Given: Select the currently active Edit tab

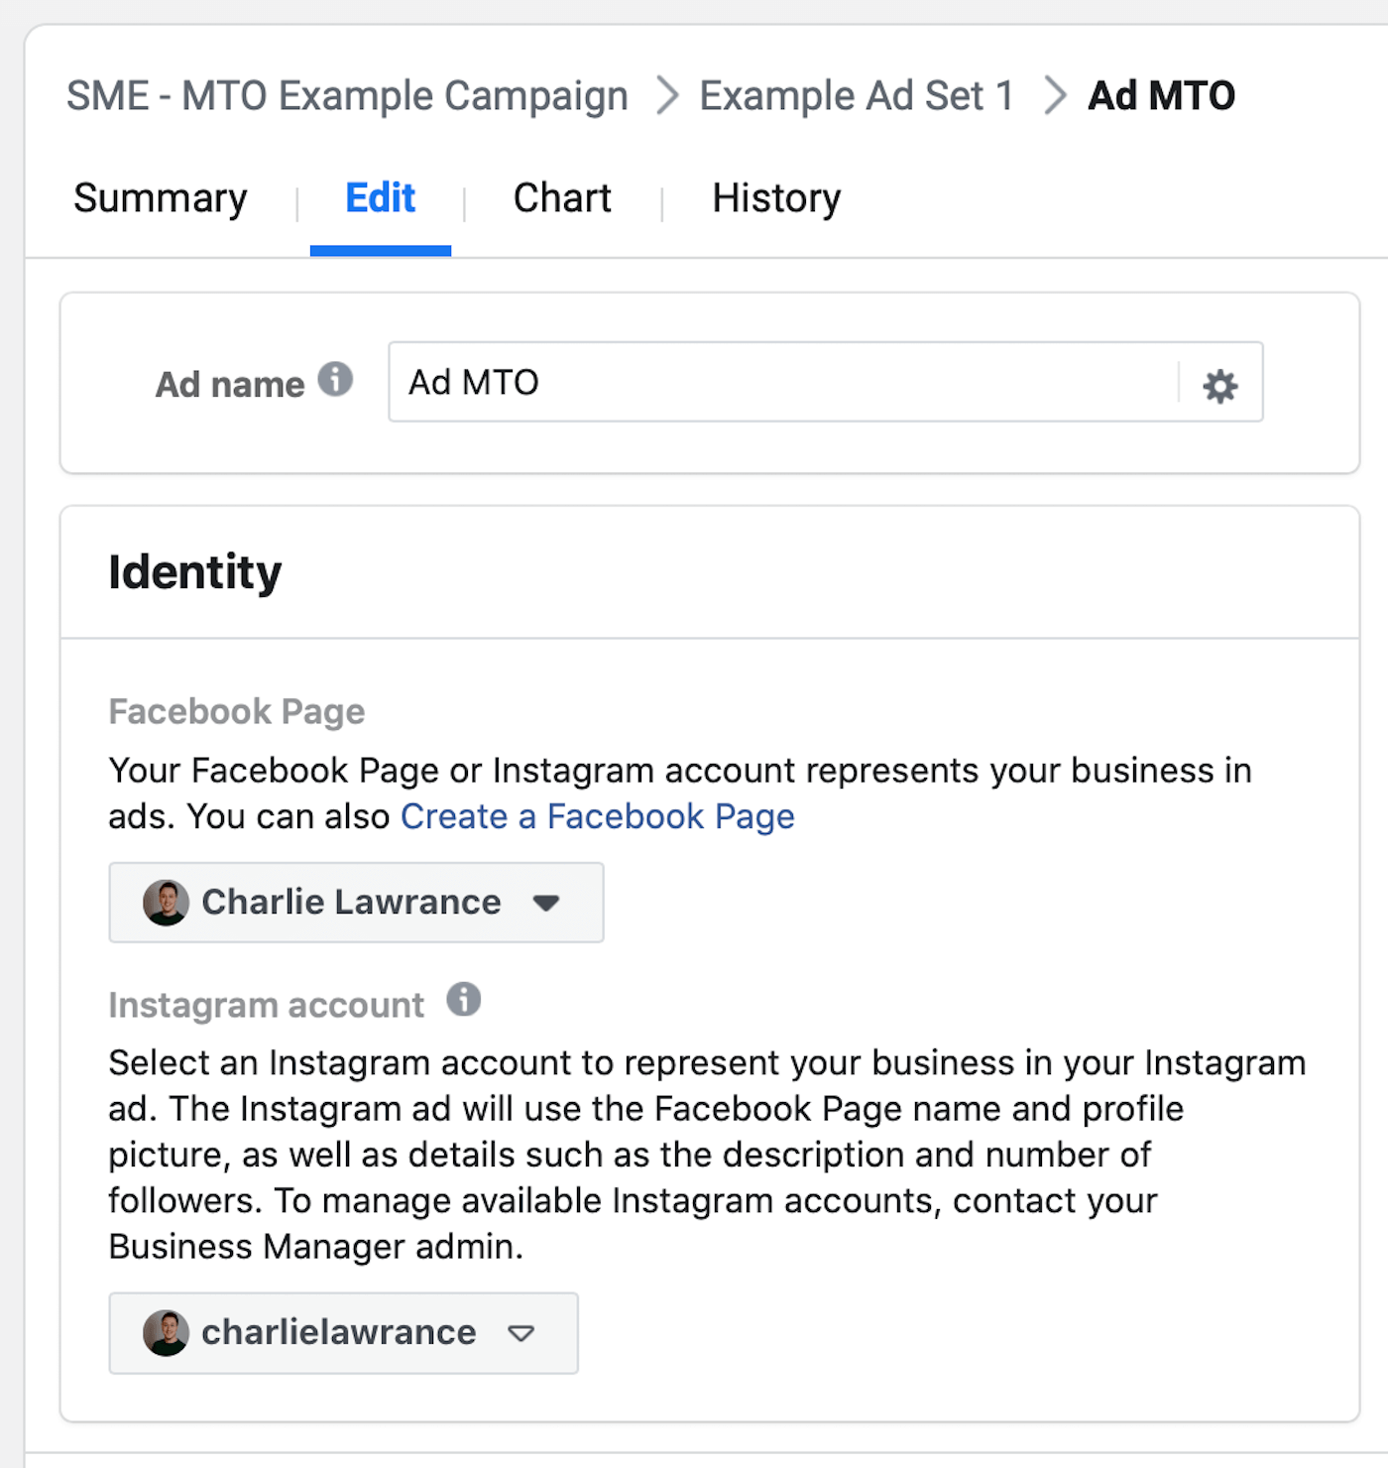Looking at the screenshot, I should [x=380, y=198].
